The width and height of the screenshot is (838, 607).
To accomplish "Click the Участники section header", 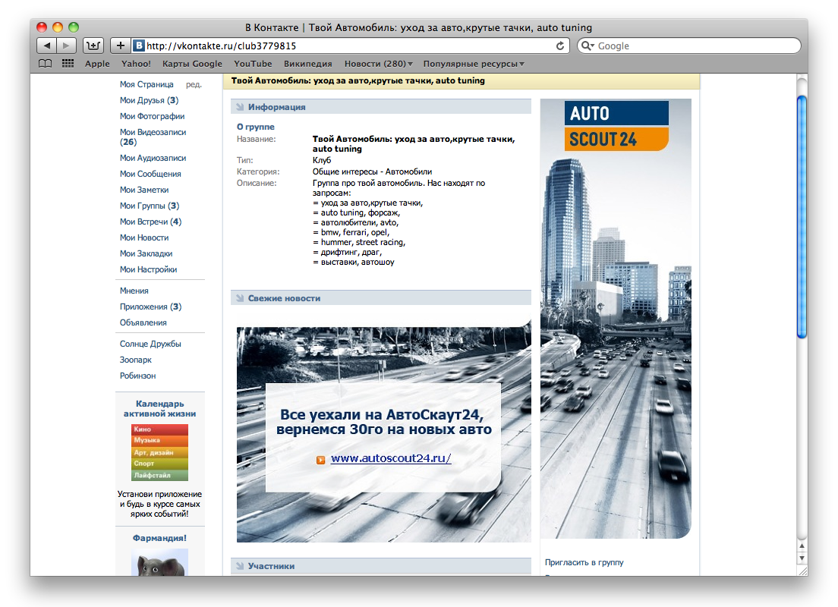I will [x=381, y=566].
